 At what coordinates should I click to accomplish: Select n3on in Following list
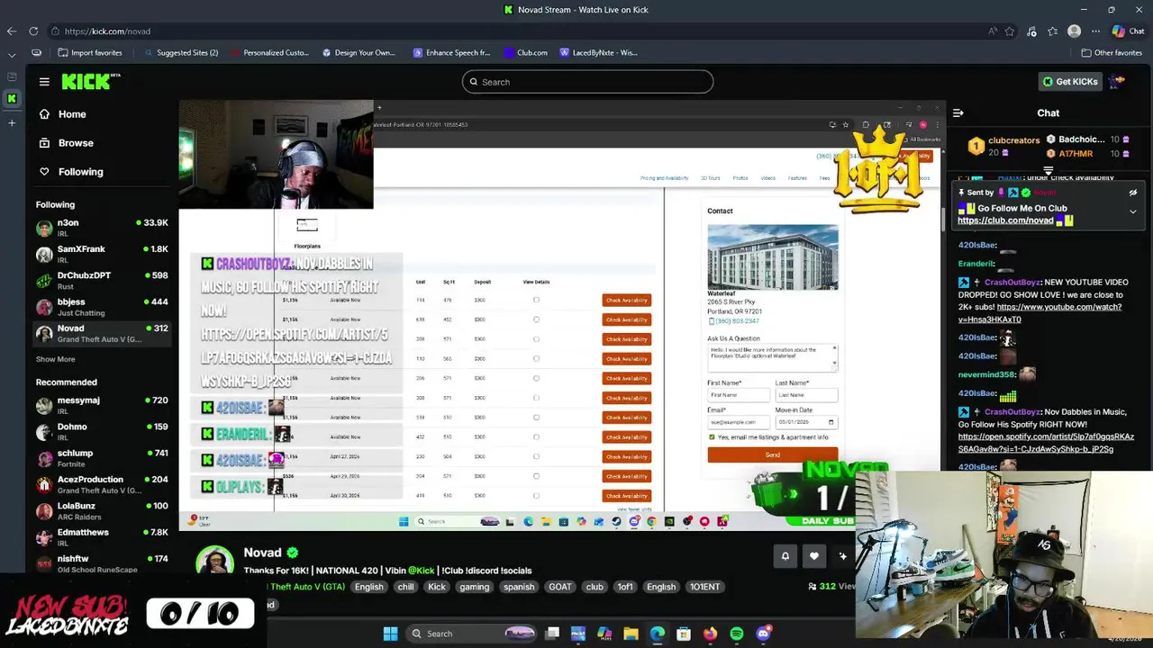click(101, 228)
